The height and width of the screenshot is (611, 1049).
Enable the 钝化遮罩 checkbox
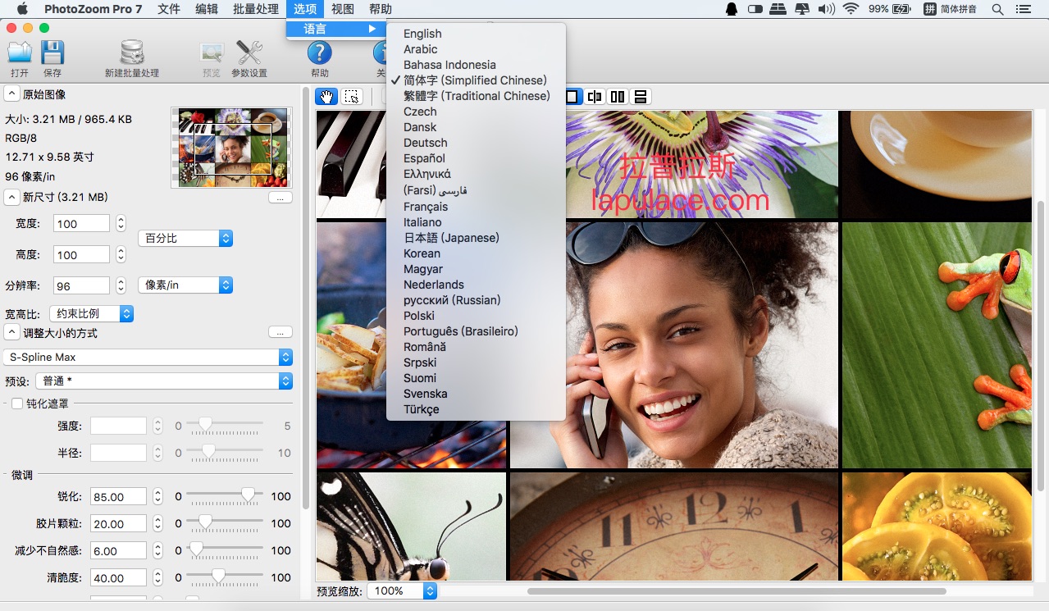click(x=17, y=404)
